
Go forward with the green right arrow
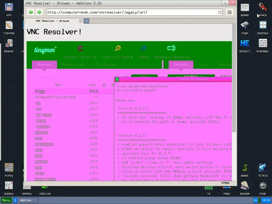click(39, 12)
